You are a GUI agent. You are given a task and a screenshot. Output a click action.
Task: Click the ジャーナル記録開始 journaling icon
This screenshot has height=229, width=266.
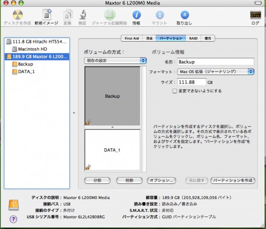(x=109, y=15)
